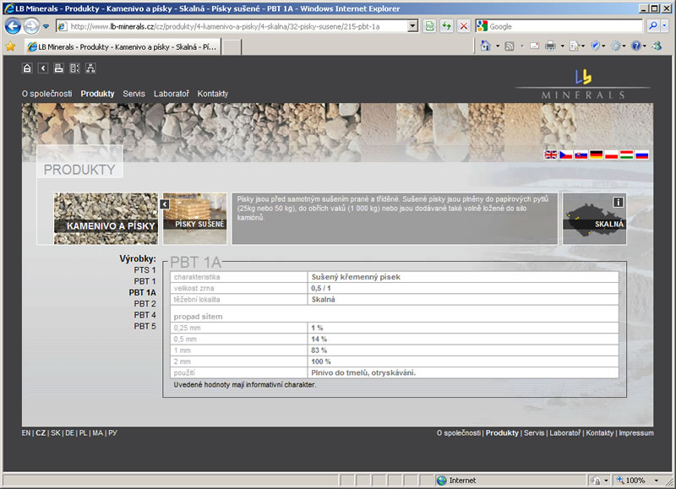The height and width of the screenshot is (489, 676).
Task: Open the address bar URL dropdown
Action: pyautogui.click(x=412, y=26)
